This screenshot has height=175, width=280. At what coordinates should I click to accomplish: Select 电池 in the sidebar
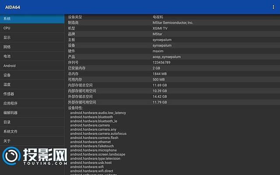tap(32, 56)
